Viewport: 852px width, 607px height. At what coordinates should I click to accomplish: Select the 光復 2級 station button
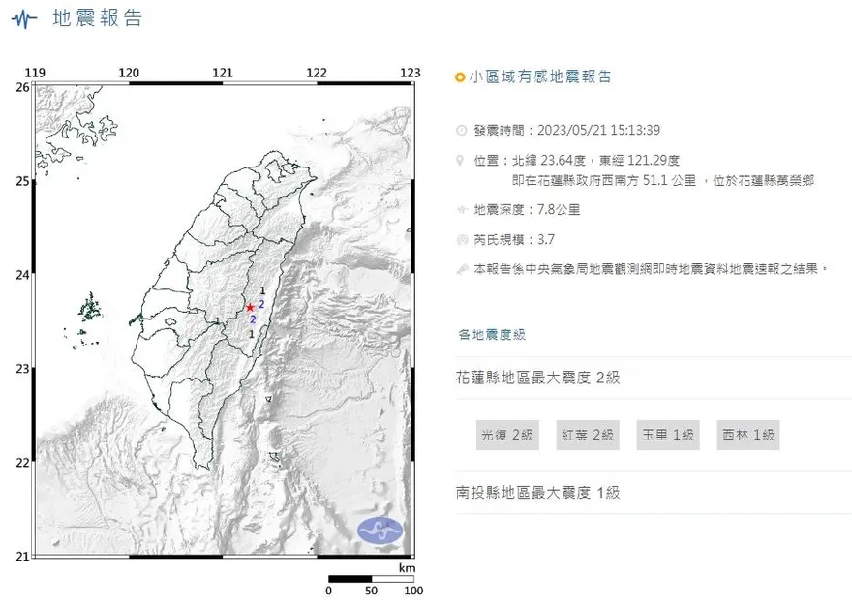point(507,436)
